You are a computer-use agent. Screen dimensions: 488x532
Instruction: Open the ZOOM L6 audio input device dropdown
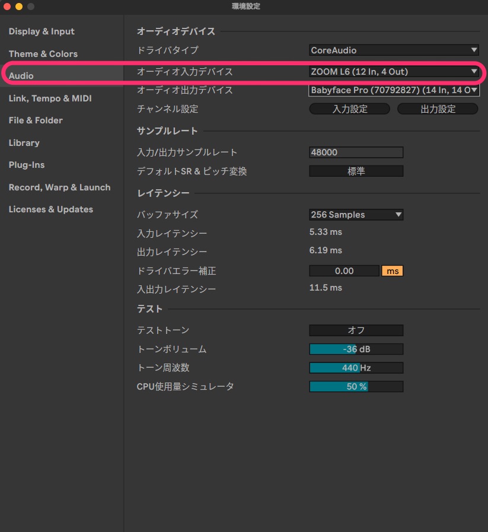coord(394,72)
